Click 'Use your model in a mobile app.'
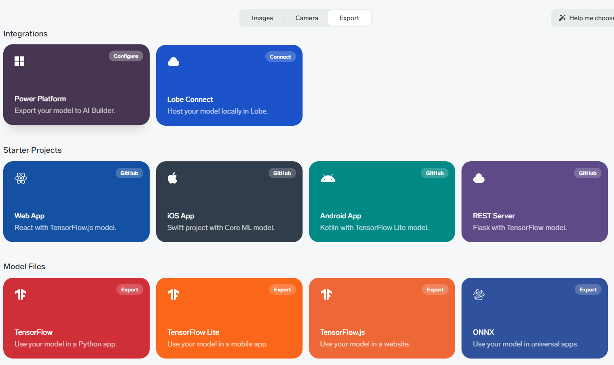614x365 pixels. [218, 344]
